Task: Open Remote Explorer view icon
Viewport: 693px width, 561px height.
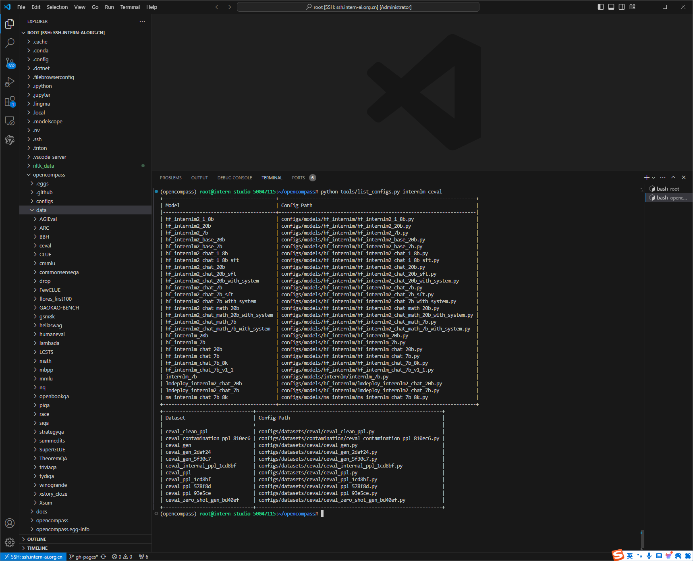Action: 10,121
